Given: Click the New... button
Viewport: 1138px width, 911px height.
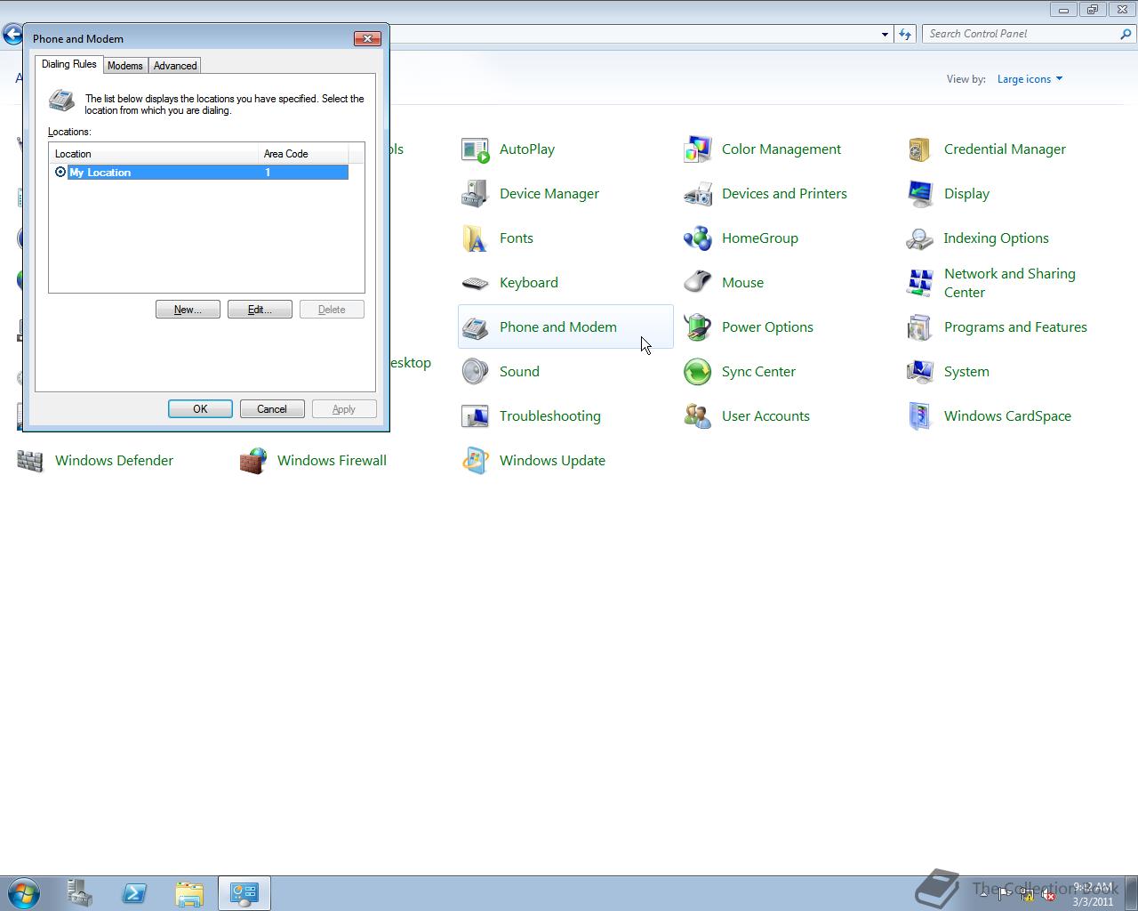Looking at the screenshot, I should (x=188, y=310).
